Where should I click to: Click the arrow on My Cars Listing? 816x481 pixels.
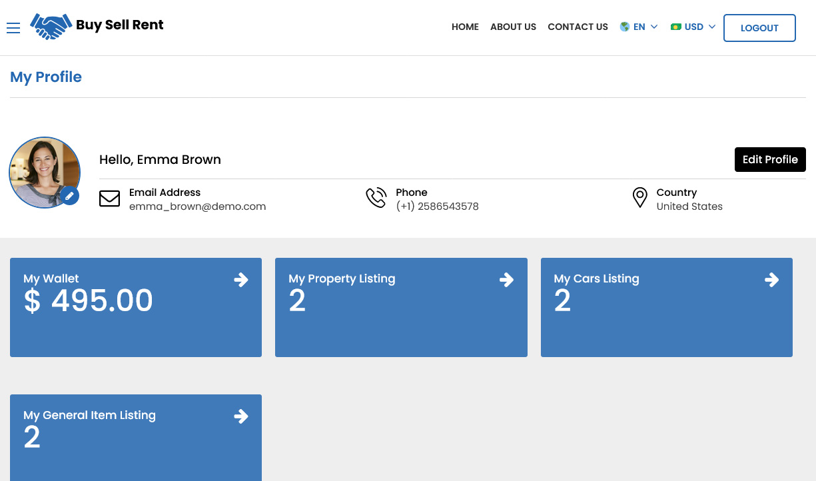[771, 280]
